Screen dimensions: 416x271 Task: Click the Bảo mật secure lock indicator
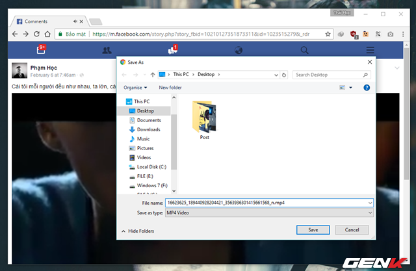[x=72, y=34]
